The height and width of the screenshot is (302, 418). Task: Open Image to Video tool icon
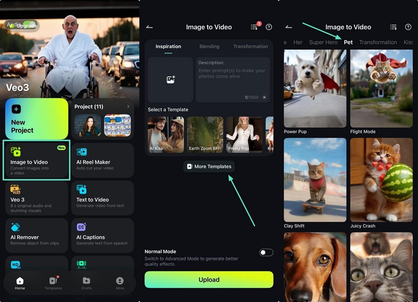15,151
